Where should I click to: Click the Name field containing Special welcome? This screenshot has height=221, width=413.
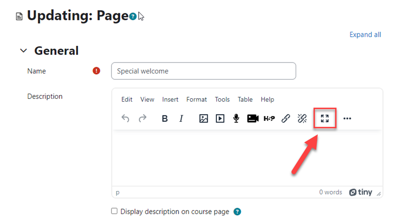(203, 71)
